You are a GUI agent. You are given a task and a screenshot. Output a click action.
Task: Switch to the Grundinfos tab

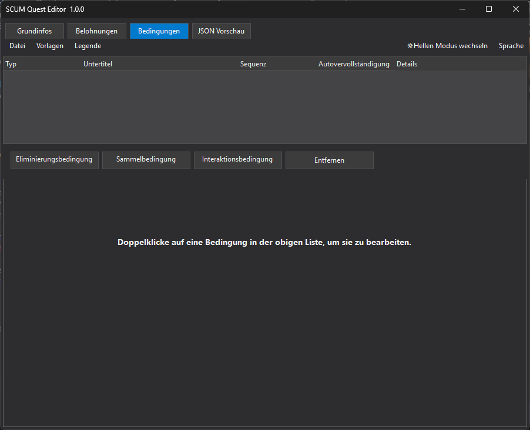point(34,31)
